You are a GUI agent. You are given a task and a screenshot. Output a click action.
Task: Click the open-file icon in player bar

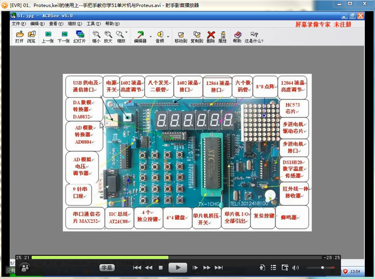pyautogui.click(x=262, y=268)
